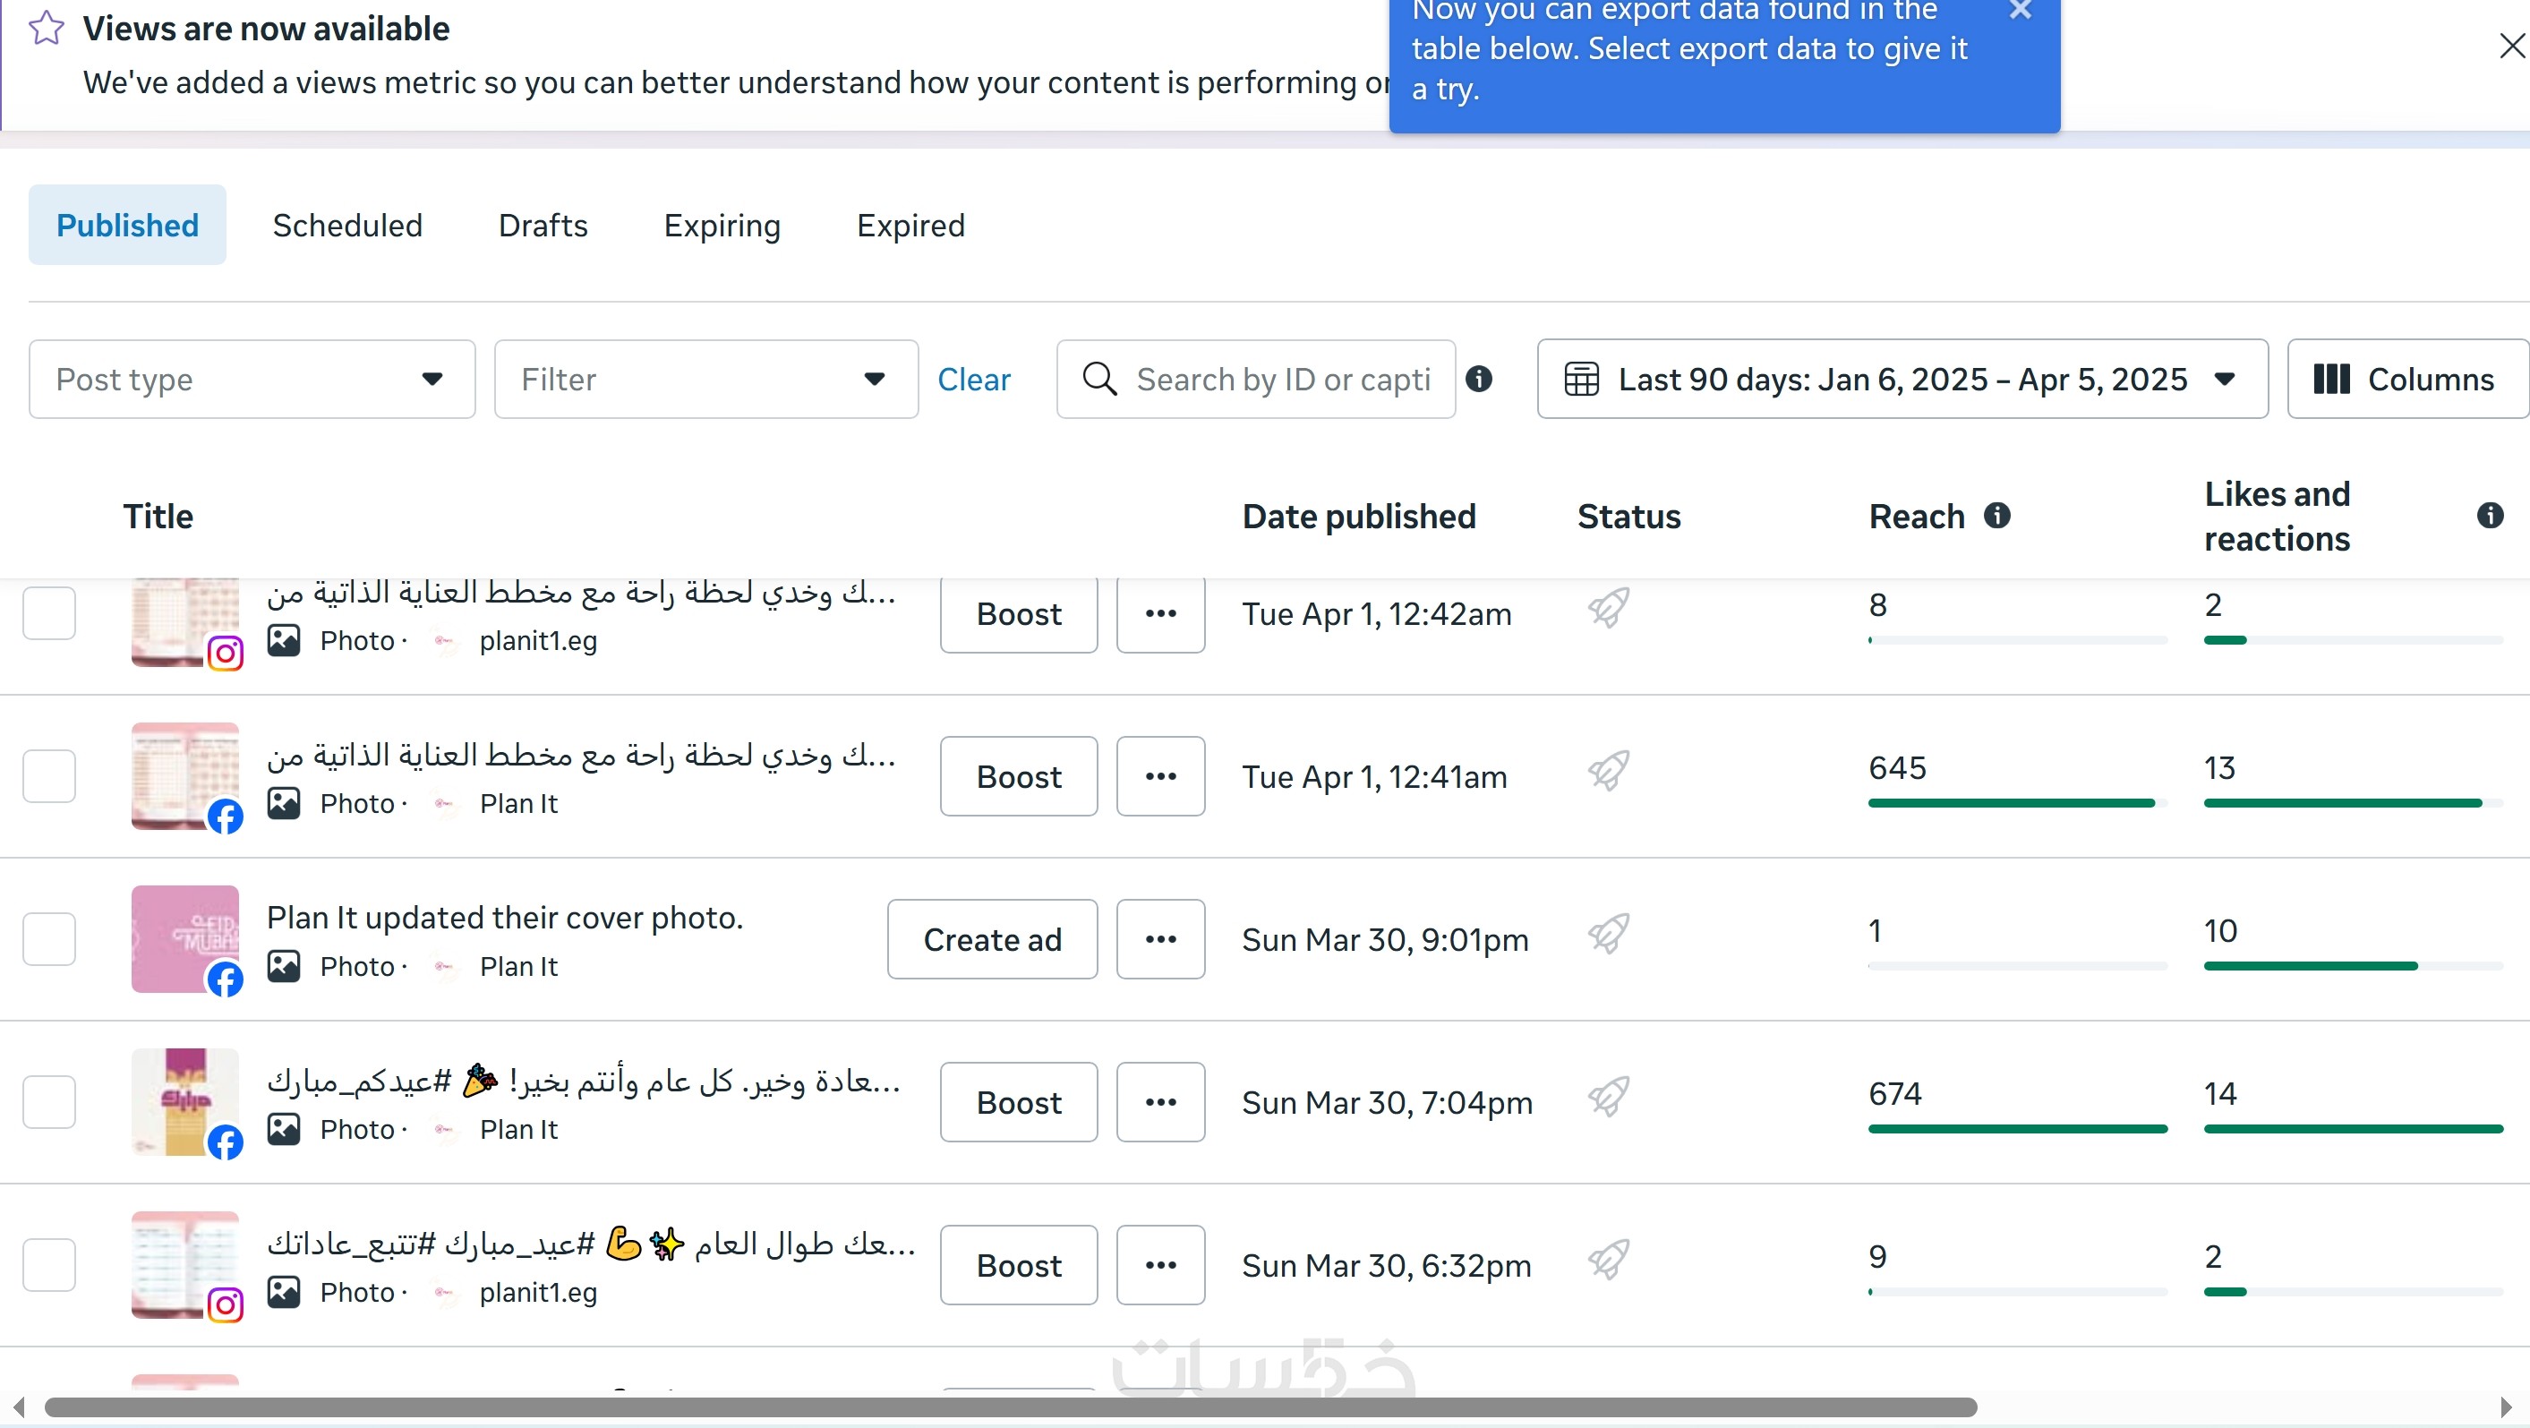
Task: Click the star icon in the Views banner
Action: tap(47, 29)
